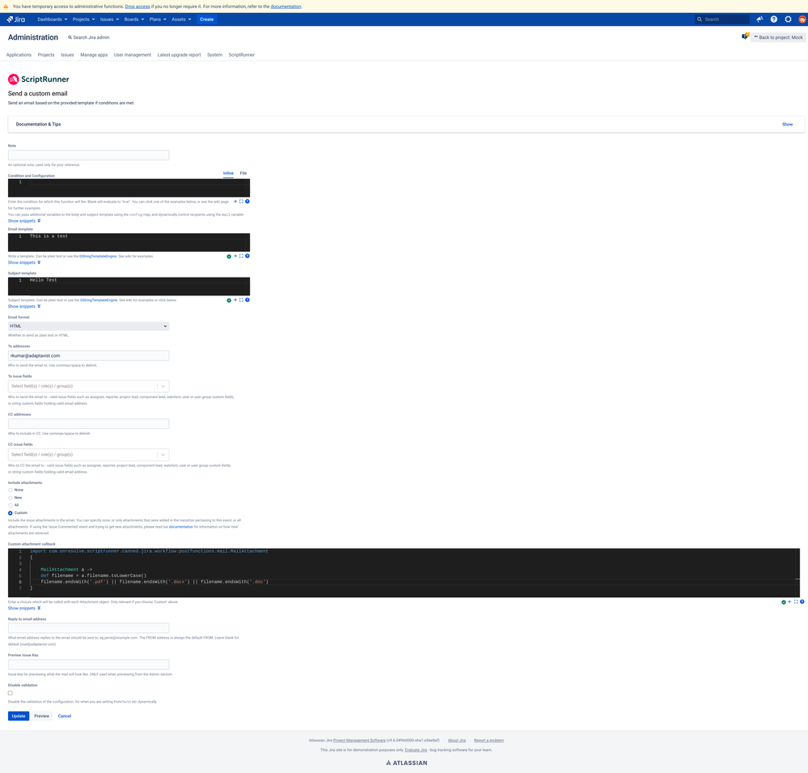Open the user profile avatar

pyautogui.click(x=802, y=19)
